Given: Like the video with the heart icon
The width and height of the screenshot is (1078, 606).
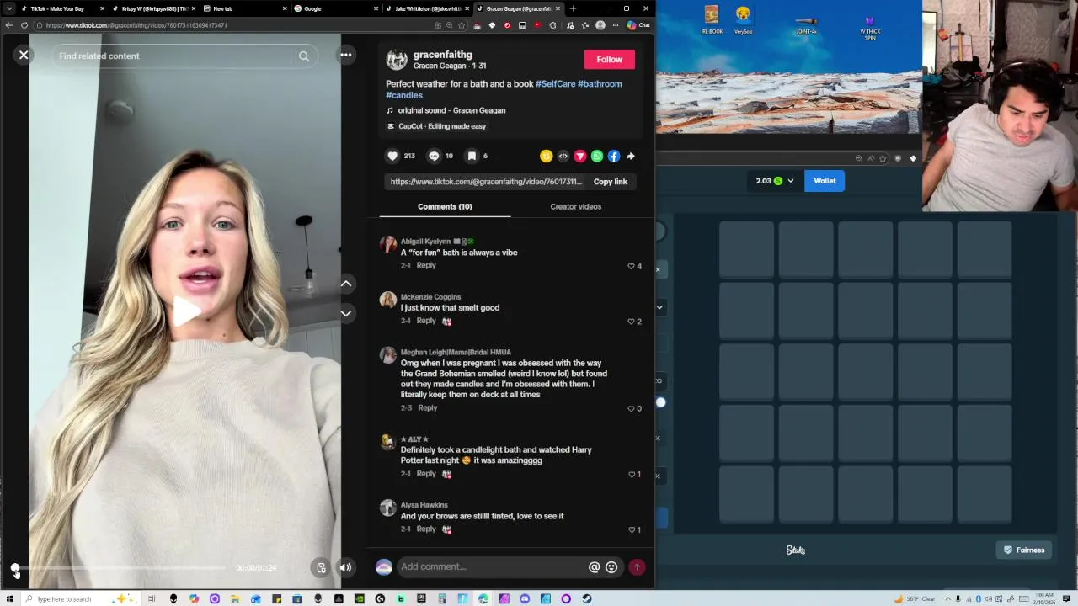Looking at the screenshot, I should (x=392, y=156).
